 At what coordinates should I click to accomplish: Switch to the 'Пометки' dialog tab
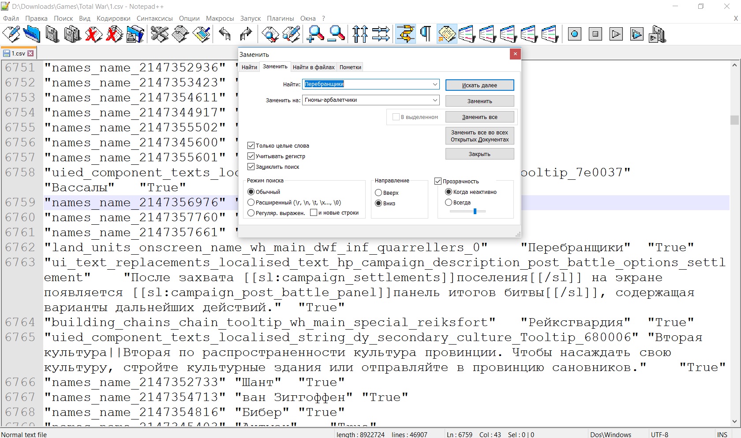point(350,67)
